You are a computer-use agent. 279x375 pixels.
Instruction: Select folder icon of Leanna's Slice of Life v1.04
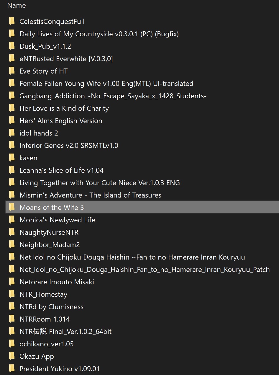[12, 170]
